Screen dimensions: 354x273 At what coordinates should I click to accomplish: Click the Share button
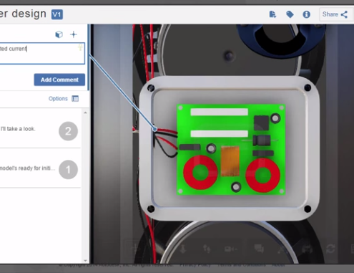point(335,14)
